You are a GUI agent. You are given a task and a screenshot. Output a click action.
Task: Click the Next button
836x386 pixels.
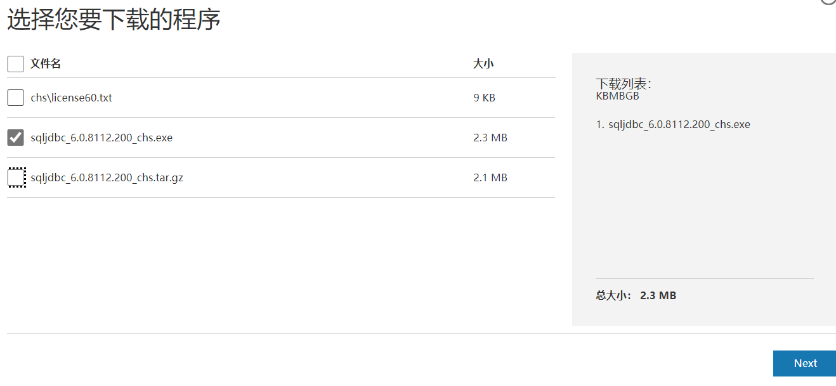click(804, 363)
